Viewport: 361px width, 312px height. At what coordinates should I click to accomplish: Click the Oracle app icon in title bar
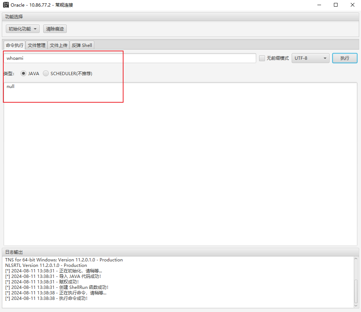(6, 5)
